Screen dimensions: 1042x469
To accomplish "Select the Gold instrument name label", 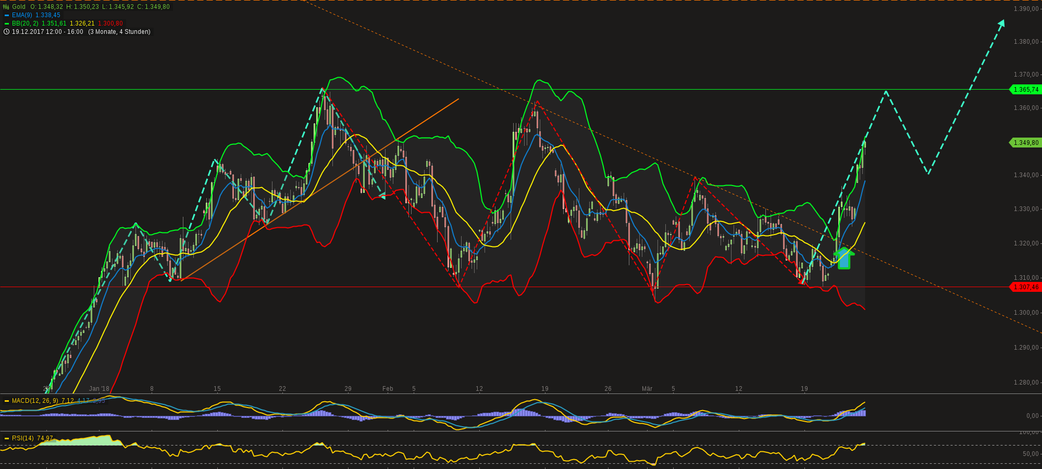I will pos(19,7).
